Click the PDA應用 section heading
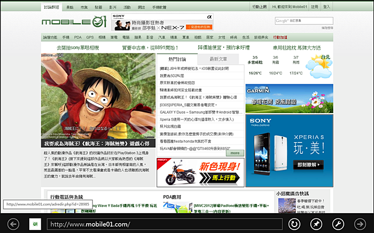This screenshot has height=233, width=374. coord(172,197)
